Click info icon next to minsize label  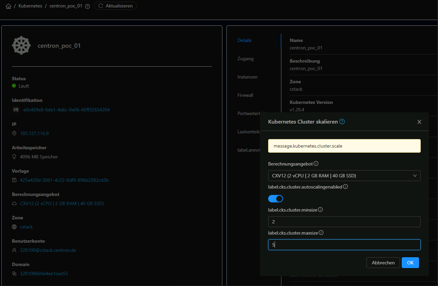pyautogui.click(x=320, y=210)
